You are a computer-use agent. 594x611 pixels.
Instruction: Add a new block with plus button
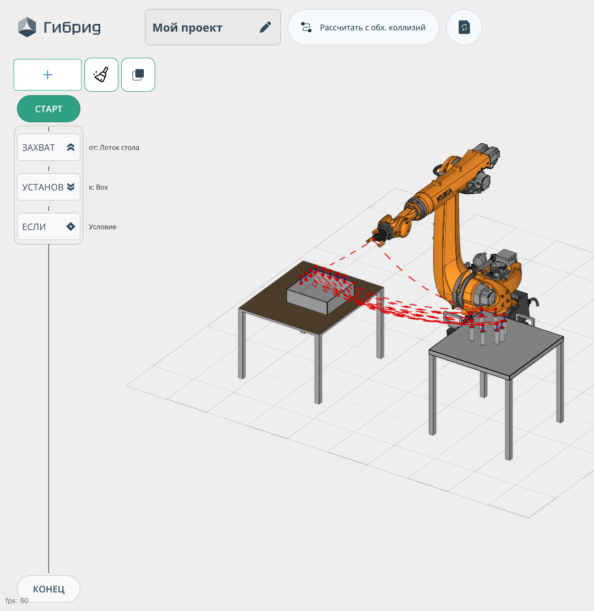click(48, 75)
